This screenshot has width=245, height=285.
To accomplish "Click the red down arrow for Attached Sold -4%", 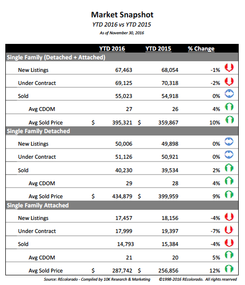I will (x=229, y=243).
